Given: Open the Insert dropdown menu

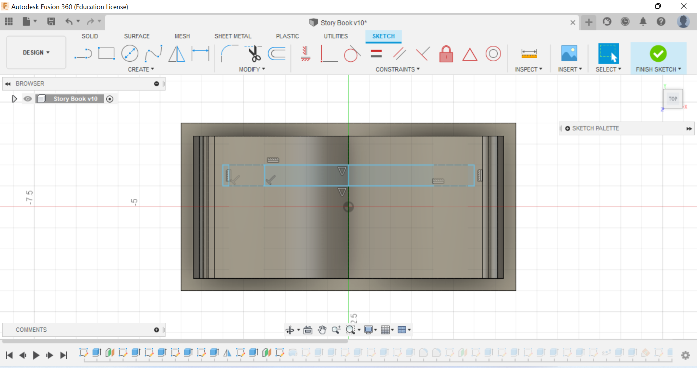Looking at the screenshot, I should point(570,69).
